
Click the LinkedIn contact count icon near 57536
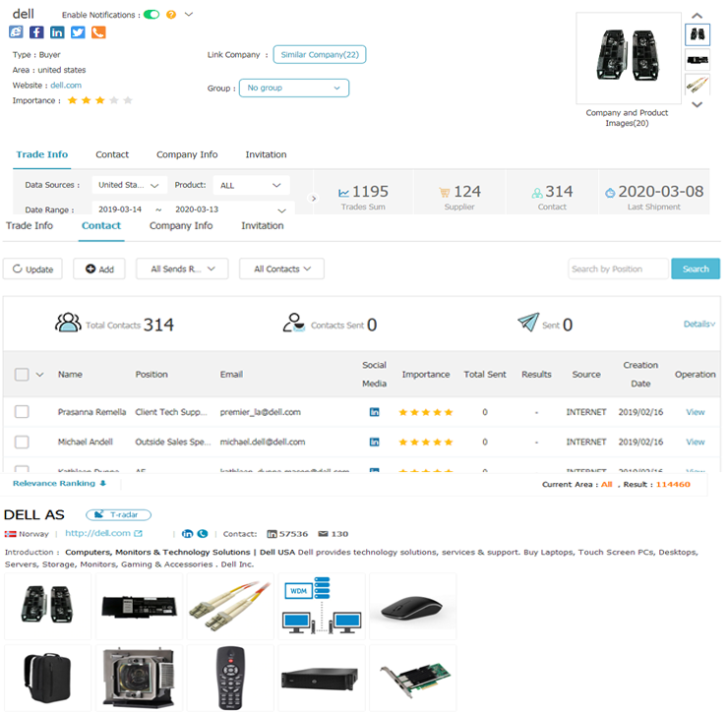[273, 534]
